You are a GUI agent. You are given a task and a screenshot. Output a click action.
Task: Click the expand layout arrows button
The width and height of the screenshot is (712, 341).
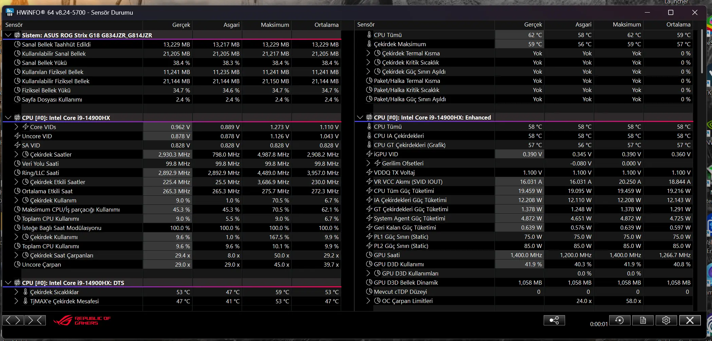coord(13,320)
